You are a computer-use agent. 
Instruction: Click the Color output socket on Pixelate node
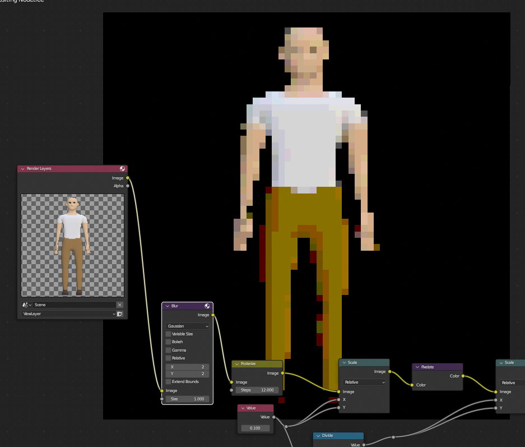(x=463, y=376)
